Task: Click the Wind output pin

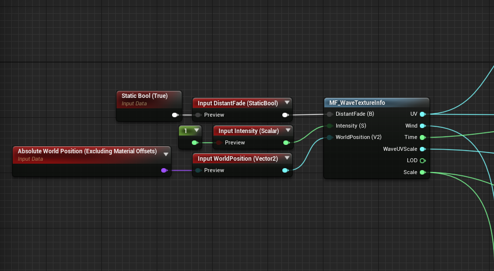Action: pos(422,126)
